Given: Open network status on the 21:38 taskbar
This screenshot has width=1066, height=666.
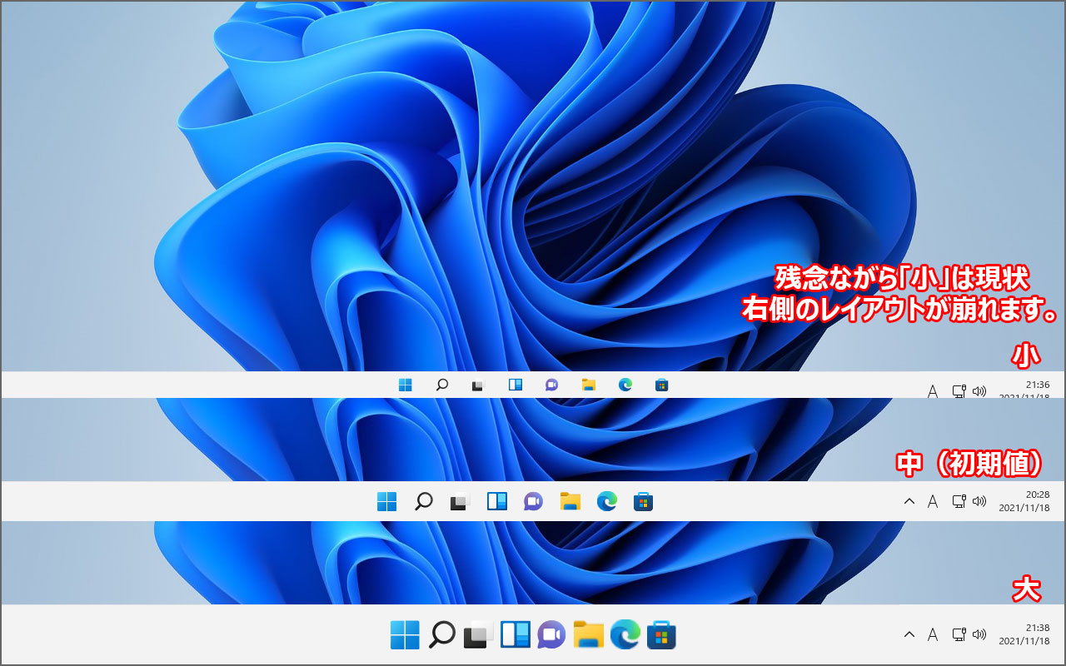Looking at the screenshot, I should click(x=959, y=634).
